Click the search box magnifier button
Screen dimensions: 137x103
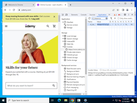tap(54, 85)
